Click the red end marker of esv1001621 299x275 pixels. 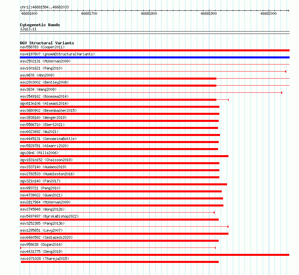[286, 72]
